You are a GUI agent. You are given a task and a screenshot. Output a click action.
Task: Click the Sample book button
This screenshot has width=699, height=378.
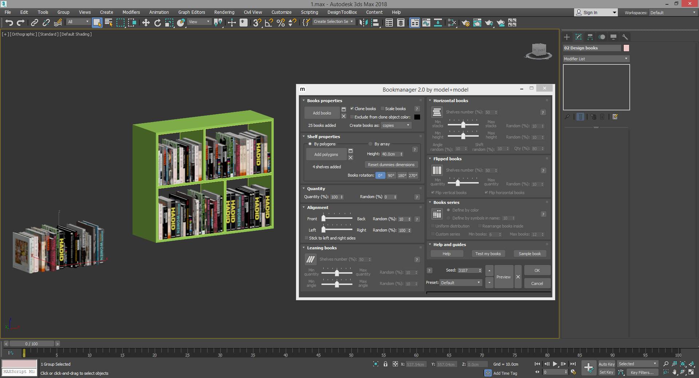pyautogui.click(x=530, y=254)
